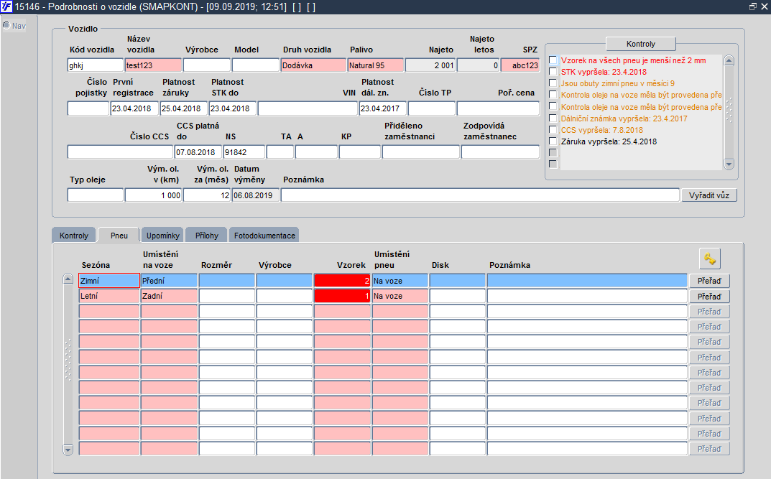771x479 pixels.
Task: Click the Rozměr cell in Letní row
Action: 226,296
